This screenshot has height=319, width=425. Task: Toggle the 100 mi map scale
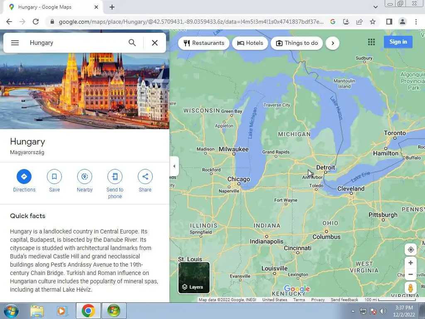(x=390, y=300)
